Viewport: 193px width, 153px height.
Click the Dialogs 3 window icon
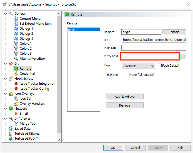click(16, 39)
